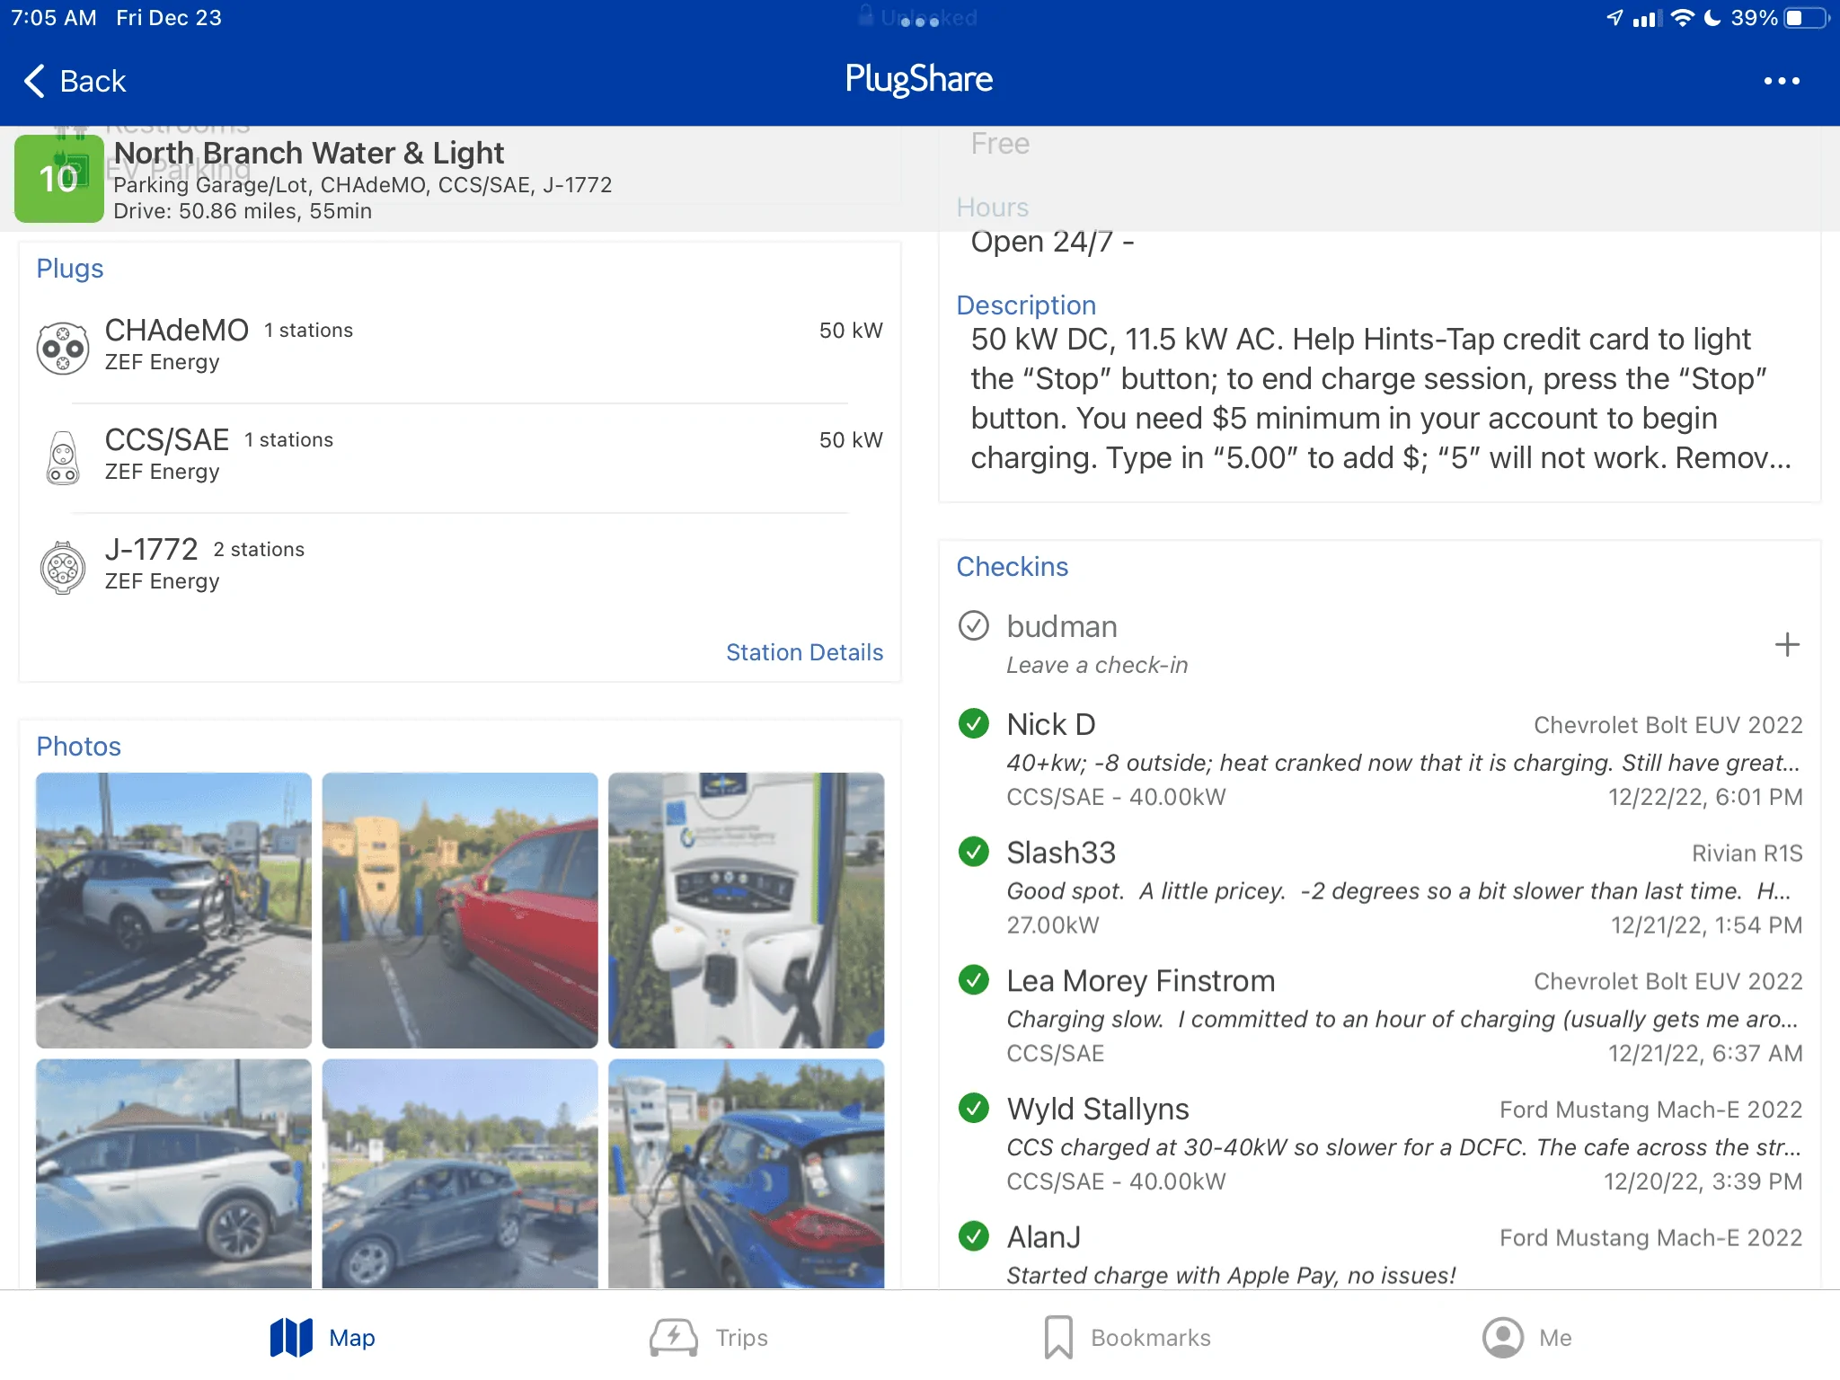The width and height of the screenshot is (1840, 1380).
Task: Open the CCS/SAE 50 kW plug row
Action: (460, 457)
